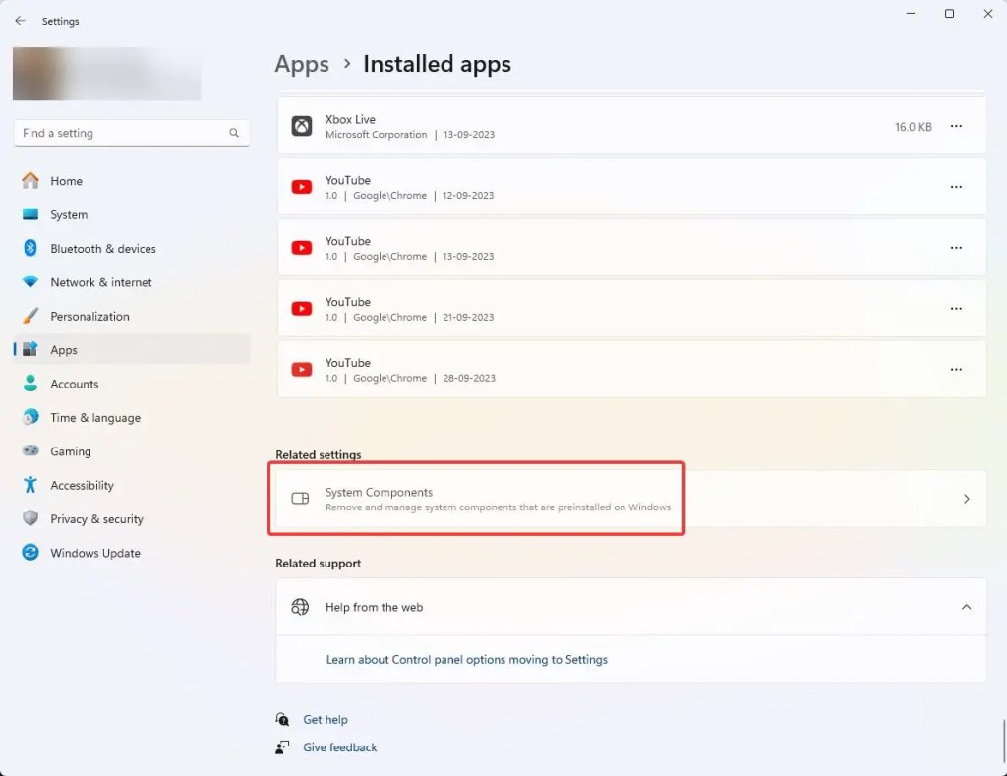Collapse the Help from the web section
Screen dimensions: 1007x776
coord(966,607)
